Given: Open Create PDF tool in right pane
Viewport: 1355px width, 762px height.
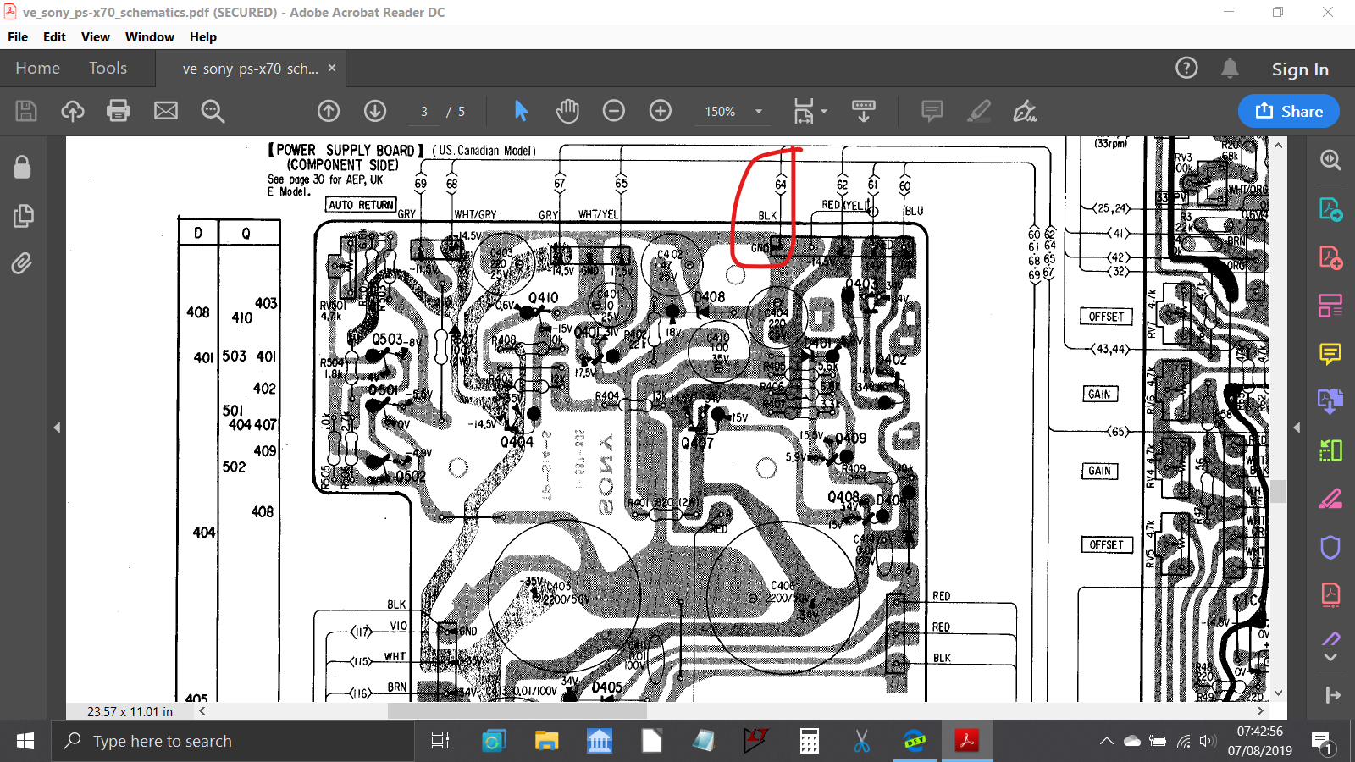Looking at the screenshot, I should click(1330, 257).
